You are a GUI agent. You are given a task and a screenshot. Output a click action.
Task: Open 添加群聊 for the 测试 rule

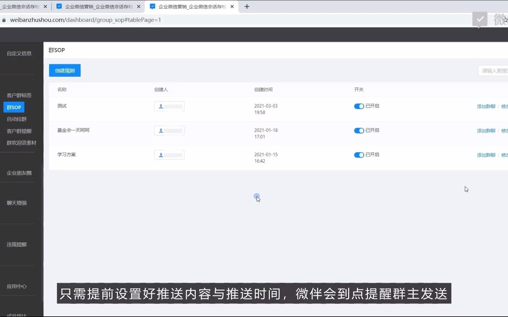tap(486, 106)
